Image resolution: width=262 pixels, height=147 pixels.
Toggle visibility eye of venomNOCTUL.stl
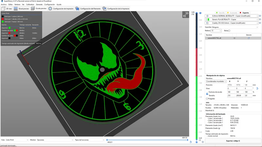pyautogui.click(x=234, y=38)
